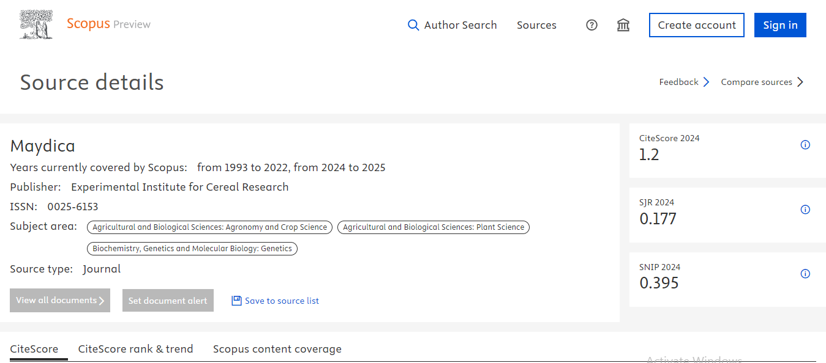The height and width of the screenshot is (363, 826).
Task: Go to Sources page
Action: tap(536, 25)
